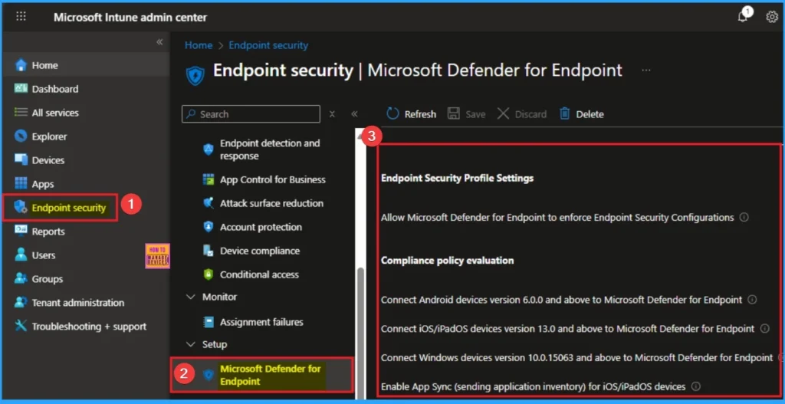Click the Discard button
Viewport: 785px width, 404px height.
(x=521, y=114)
